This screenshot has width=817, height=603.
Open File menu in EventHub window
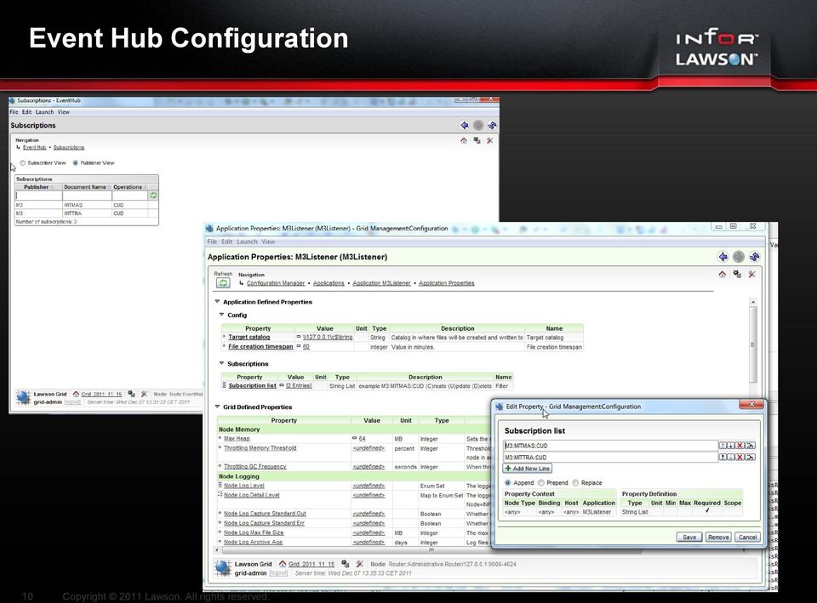(14, 112)
